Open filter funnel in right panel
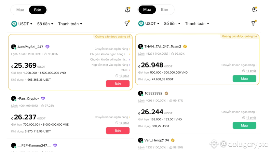The image size is (271, 152). 254,23
